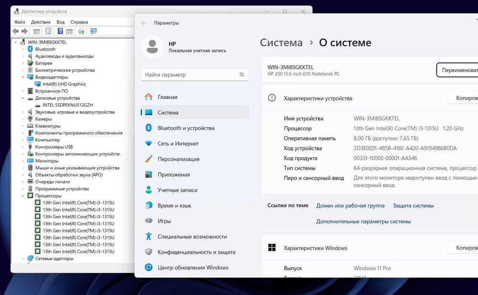
Task: Click the INTEL SSDPEKNU512GZH disk icon
Action: (37, 105)
